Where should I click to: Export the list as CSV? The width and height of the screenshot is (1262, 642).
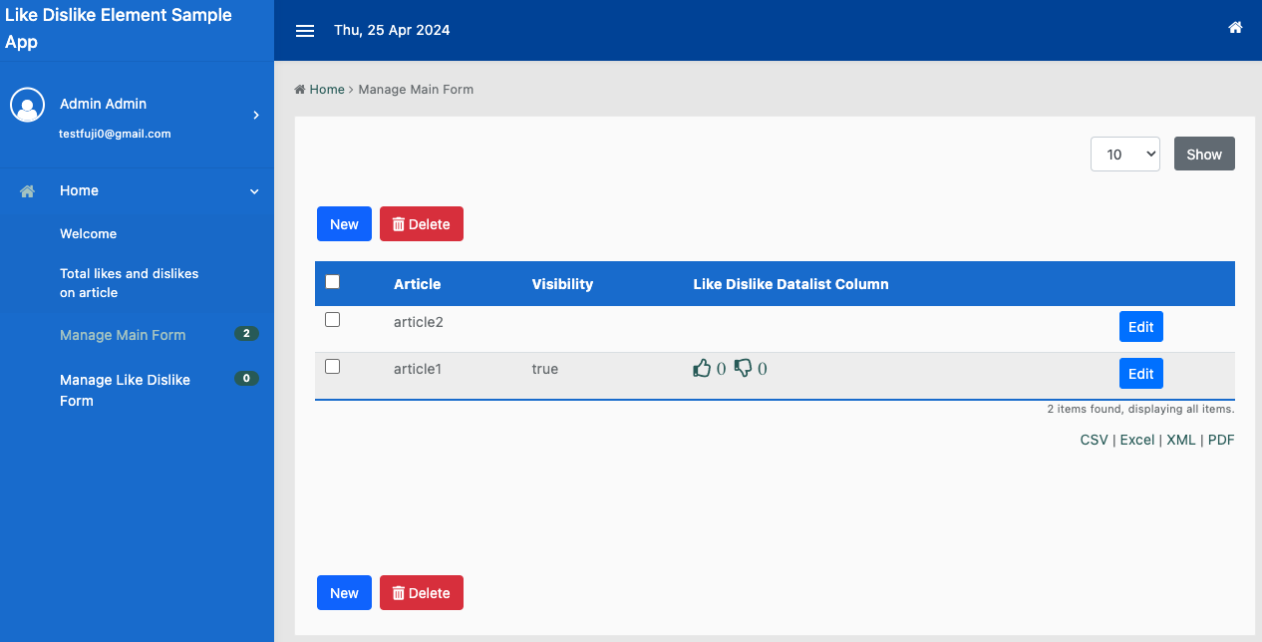pos(1094,440)
